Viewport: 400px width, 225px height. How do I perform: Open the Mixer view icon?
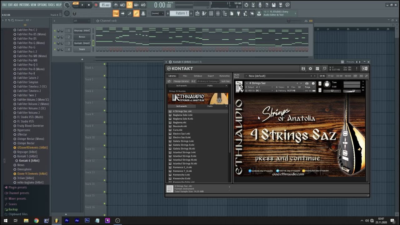tap(218, 13)
